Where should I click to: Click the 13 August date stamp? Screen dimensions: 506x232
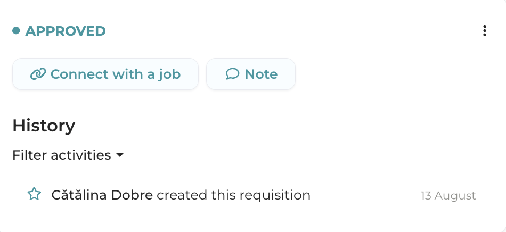click(448, 195)
